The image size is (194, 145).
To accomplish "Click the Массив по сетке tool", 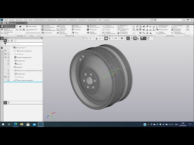I will tap(122, 27).
